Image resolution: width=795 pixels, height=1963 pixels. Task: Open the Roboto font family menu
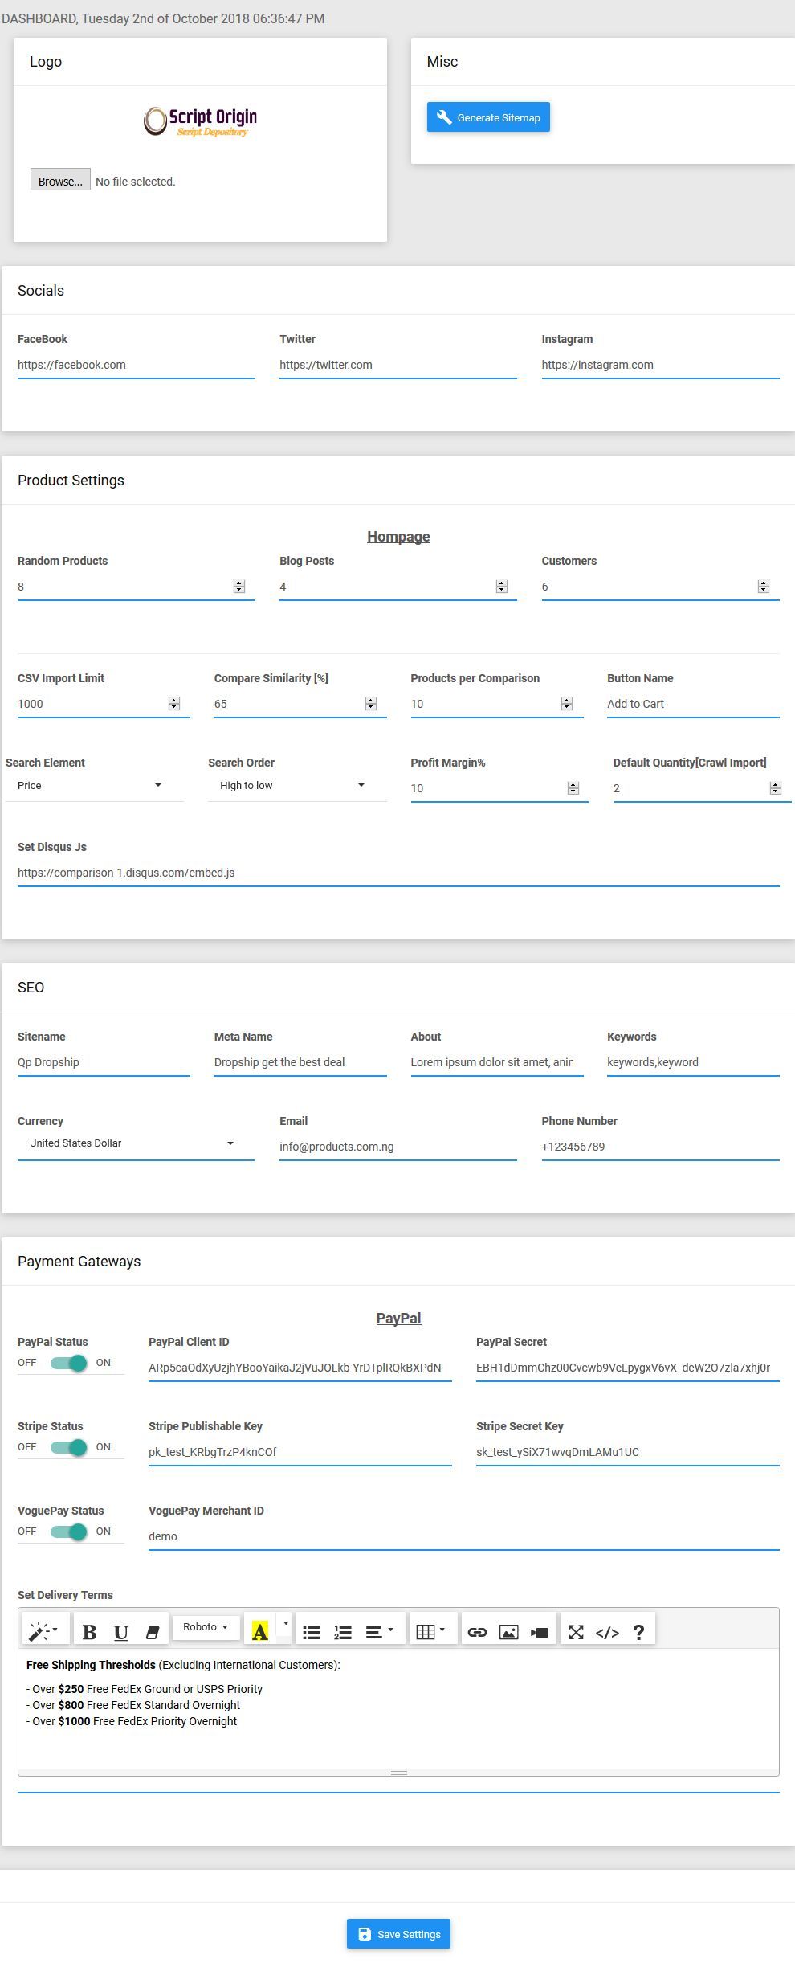click(206, 1627)
